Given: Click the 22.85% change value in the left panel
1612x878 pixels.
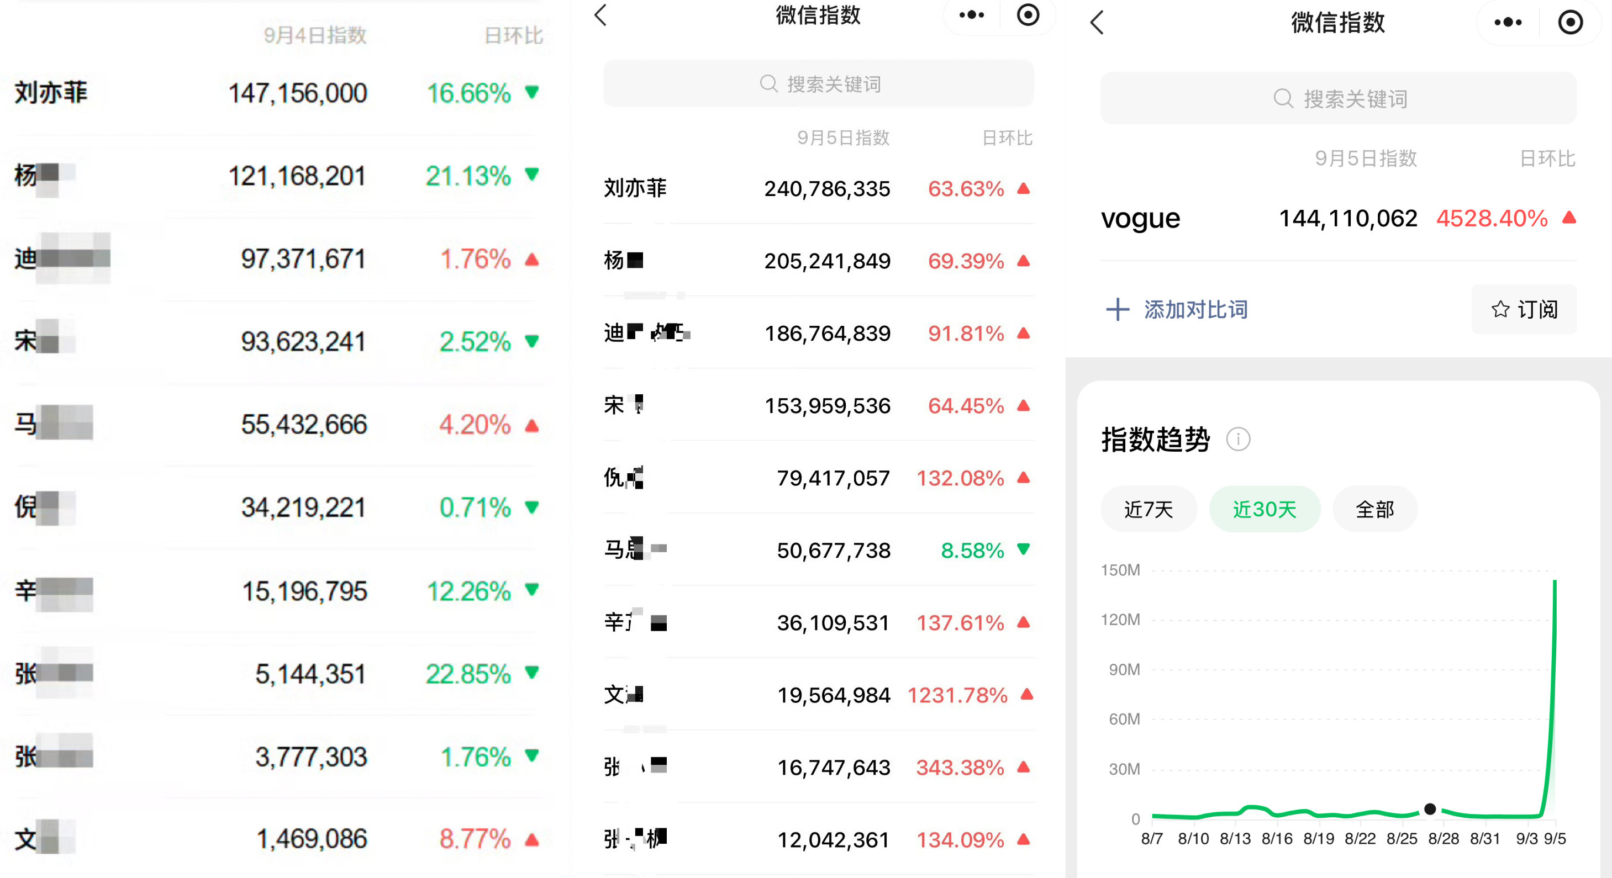Looking at the screenshot, I should [x=468, y=674].
